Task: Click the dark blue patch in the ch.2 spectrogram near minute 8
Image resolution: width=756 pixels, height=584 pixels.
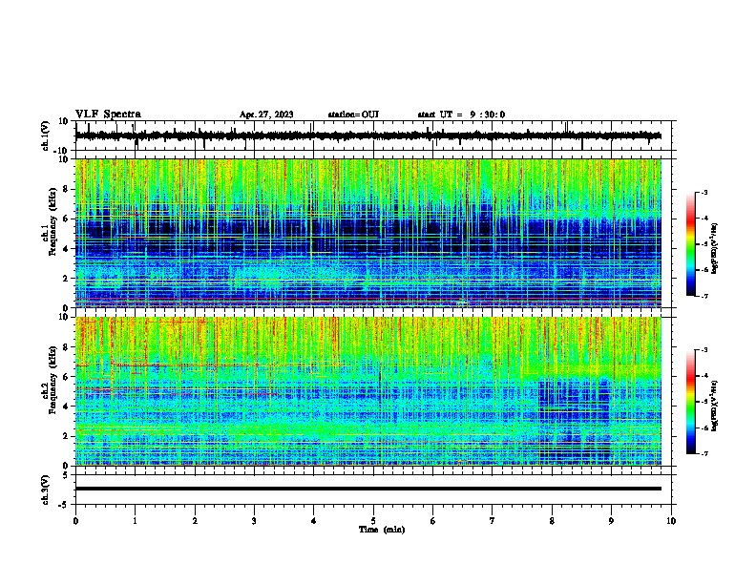Action: pos(574,419)
